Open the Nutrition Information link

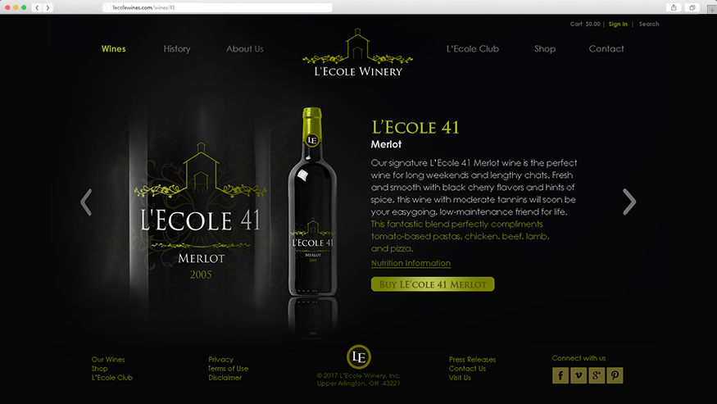(x=411, y=263)
